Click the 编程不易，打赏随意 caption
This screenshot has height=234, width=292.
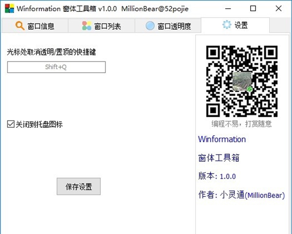pos(241,124)
